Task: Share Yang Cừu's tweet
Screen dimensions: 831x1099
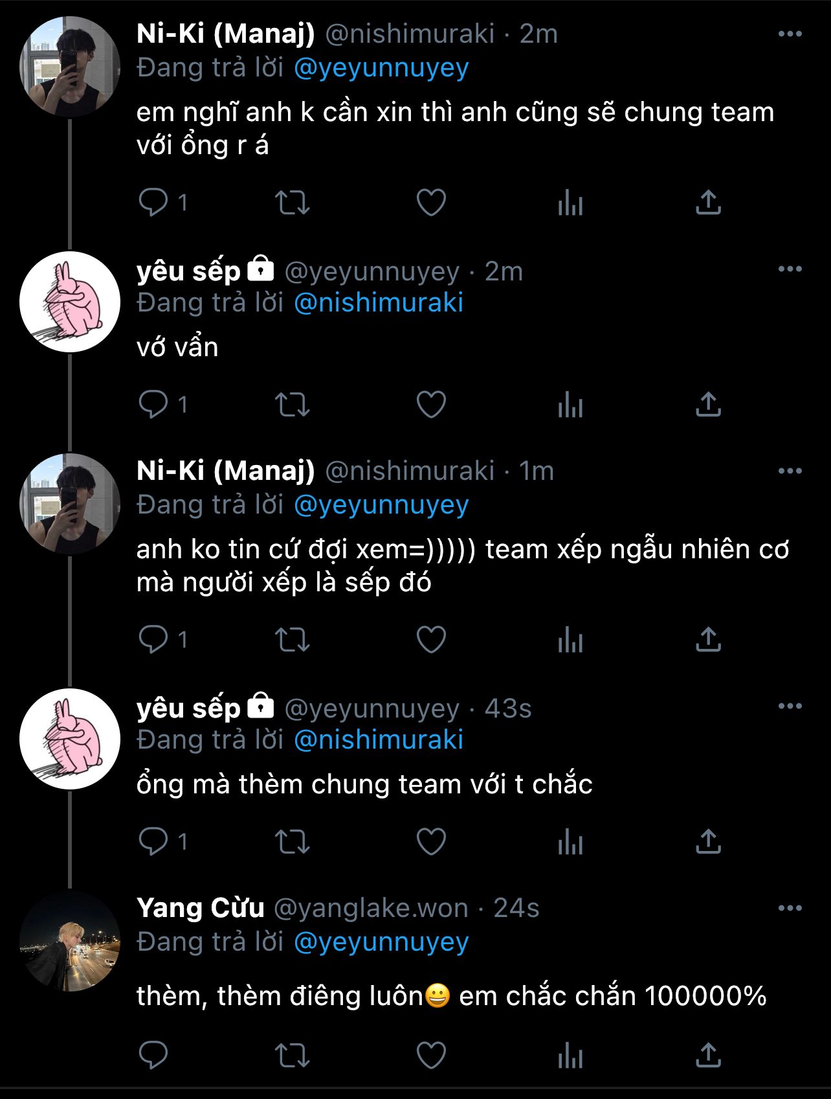Action: click(708, 1055)
